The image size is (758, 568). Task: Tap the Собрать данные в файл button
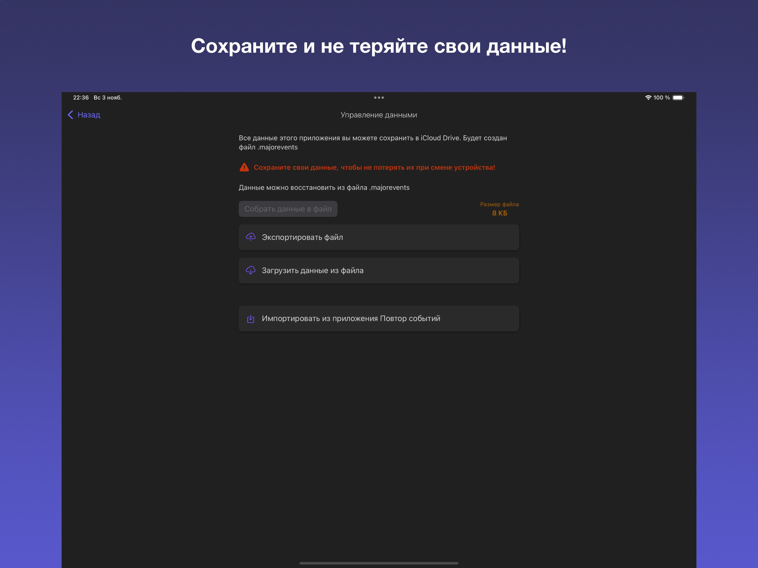click(288, 209)
